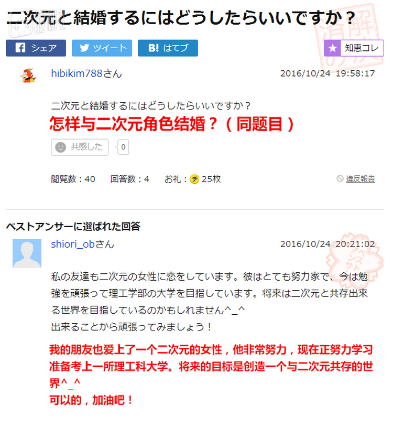
Task: Click the Hatena B! icon
Action: 154,48
